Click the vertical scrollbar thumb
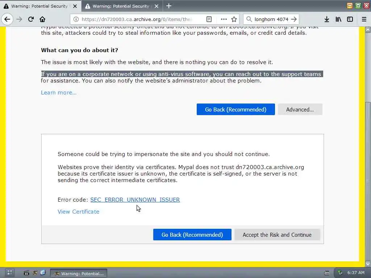371x278 pixels. tap(368, 182)
